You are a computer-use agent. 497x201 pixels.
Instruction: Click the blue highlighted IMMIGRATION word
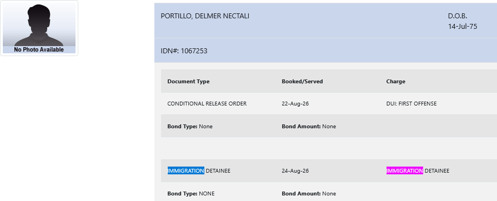(185, 170)
